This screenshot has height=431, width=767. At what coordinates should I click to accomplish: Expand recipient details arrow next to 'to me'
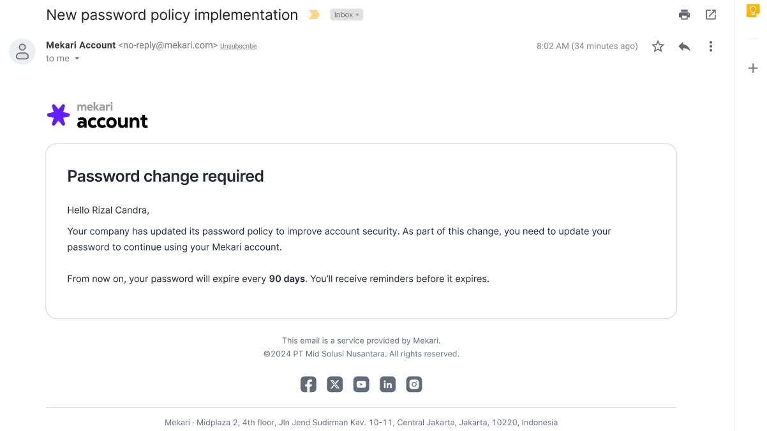tap(77, 59)
